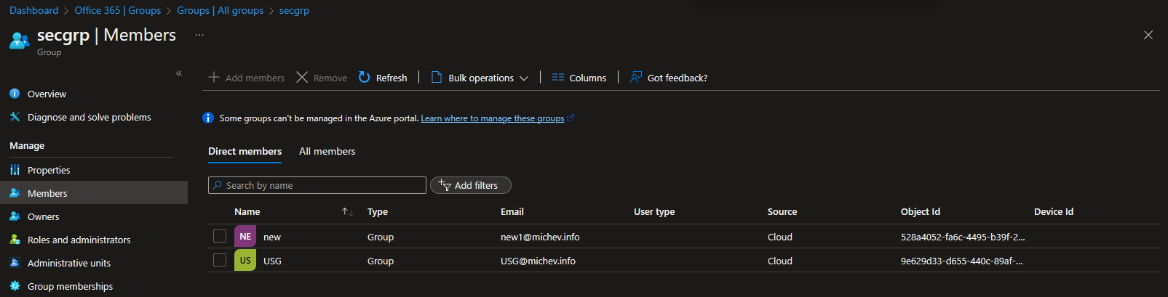Click the external link icon after banner link

click(x=571, y=118)
